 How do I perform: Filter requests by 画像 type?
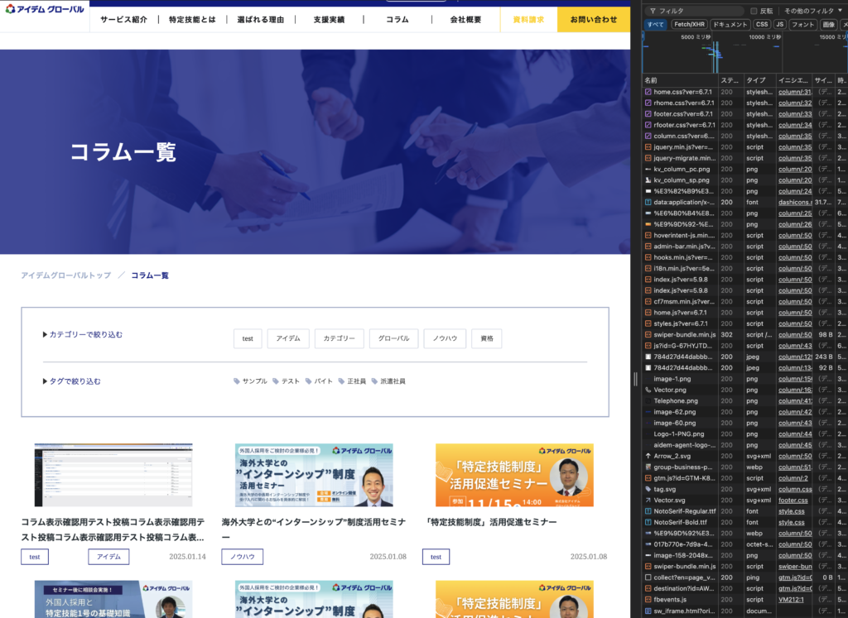(828, 24)
